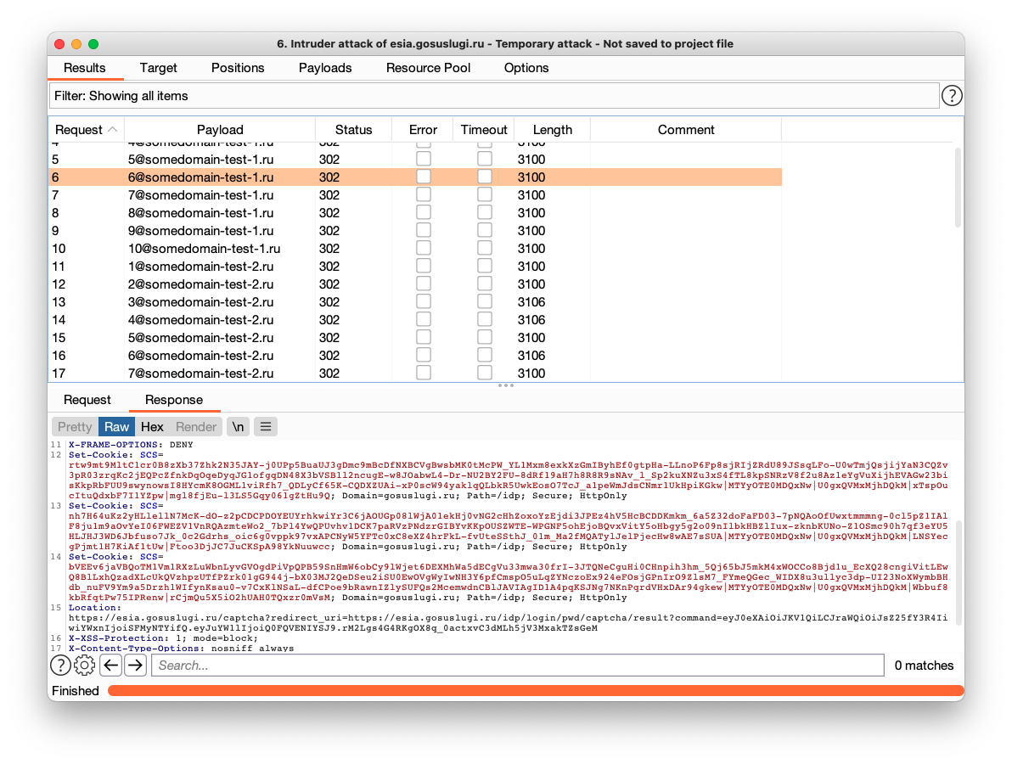Click the Location header in response

coord(94,608)
